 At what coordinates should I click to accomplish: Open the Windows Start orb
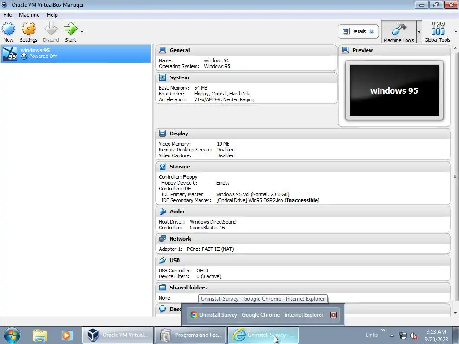coord(12,335)
